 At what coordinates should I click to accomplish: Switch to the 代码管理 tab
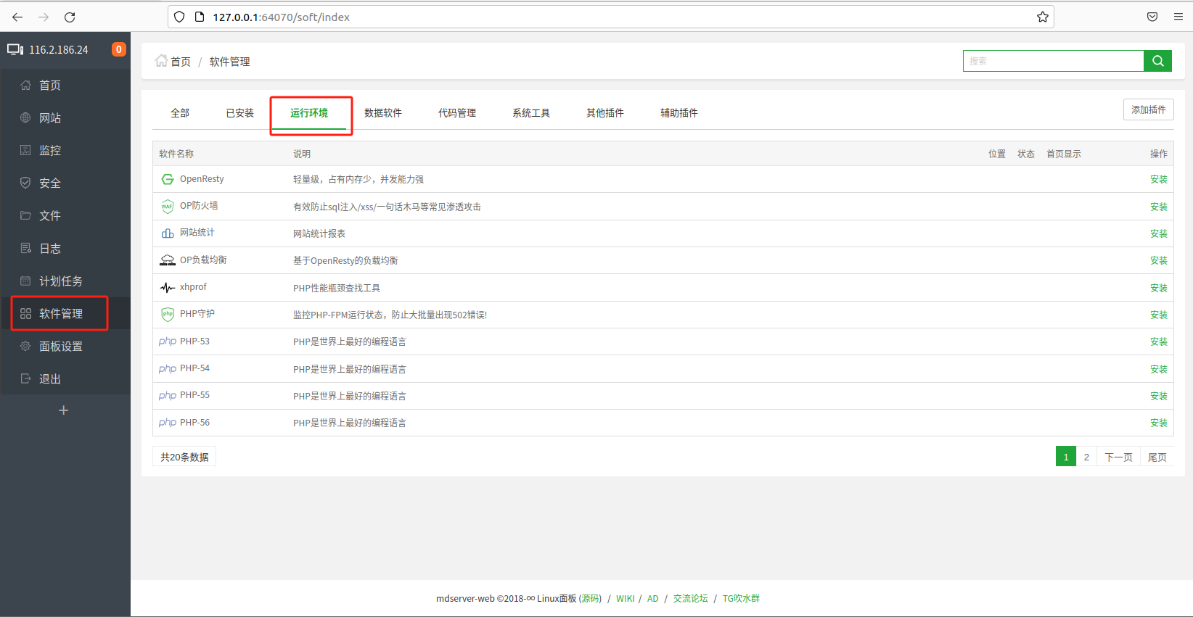point(457,112)
